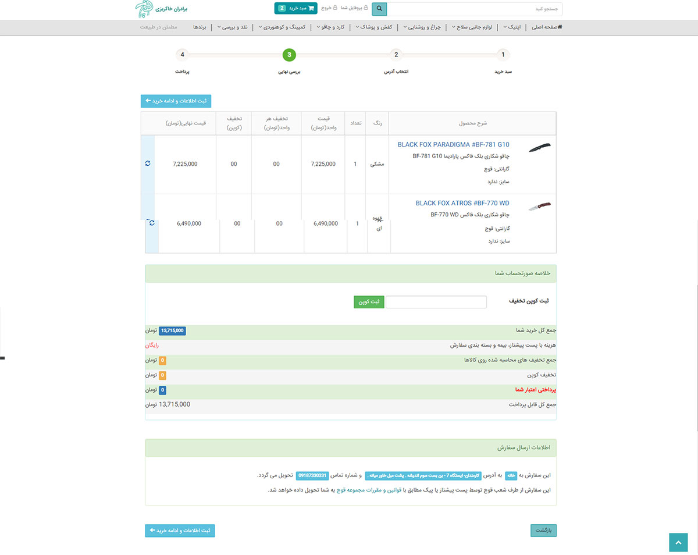Click the بازگشت back button

point(543,531)
